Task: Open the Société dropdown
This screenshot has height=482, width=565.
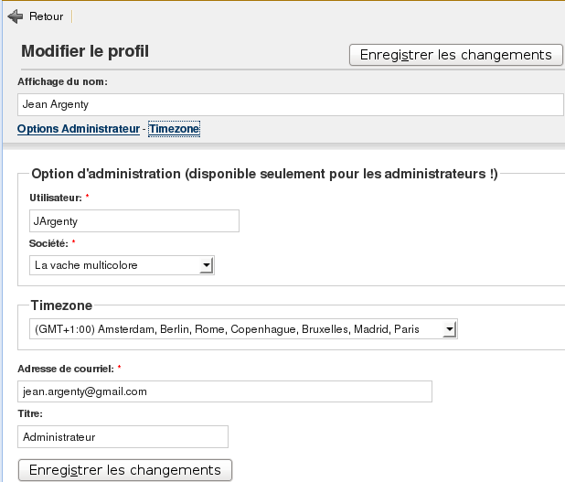Action: [122, 265]
